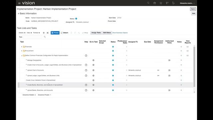Screen dimensions: 213x120
Task: Click the blue project Status indicator
Action: click(x=76, y=19)
